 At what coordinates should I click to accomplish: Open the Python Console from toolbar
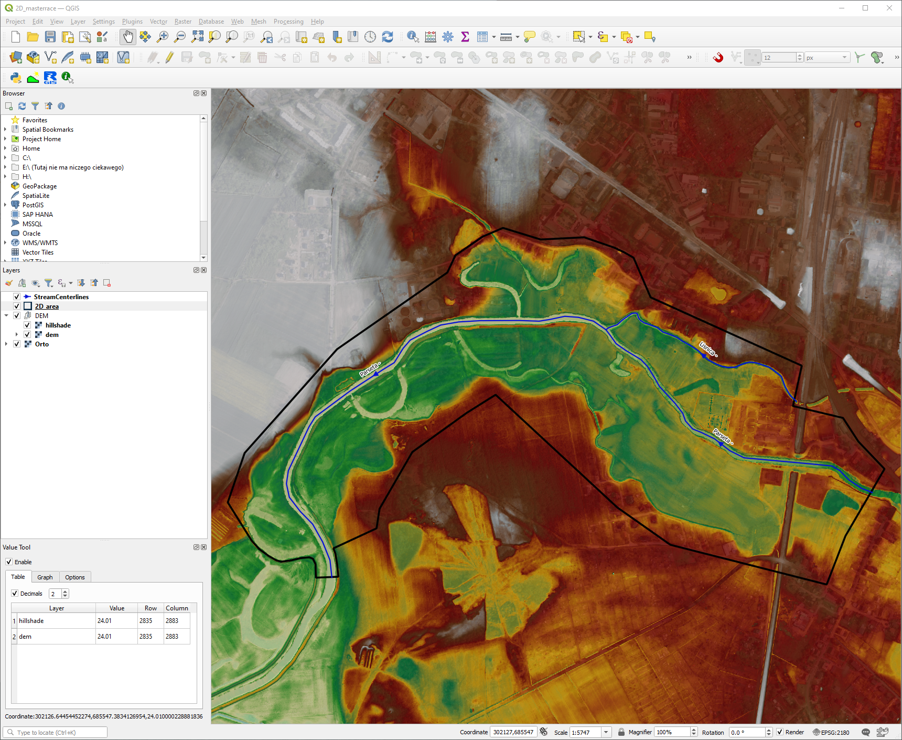16,78
